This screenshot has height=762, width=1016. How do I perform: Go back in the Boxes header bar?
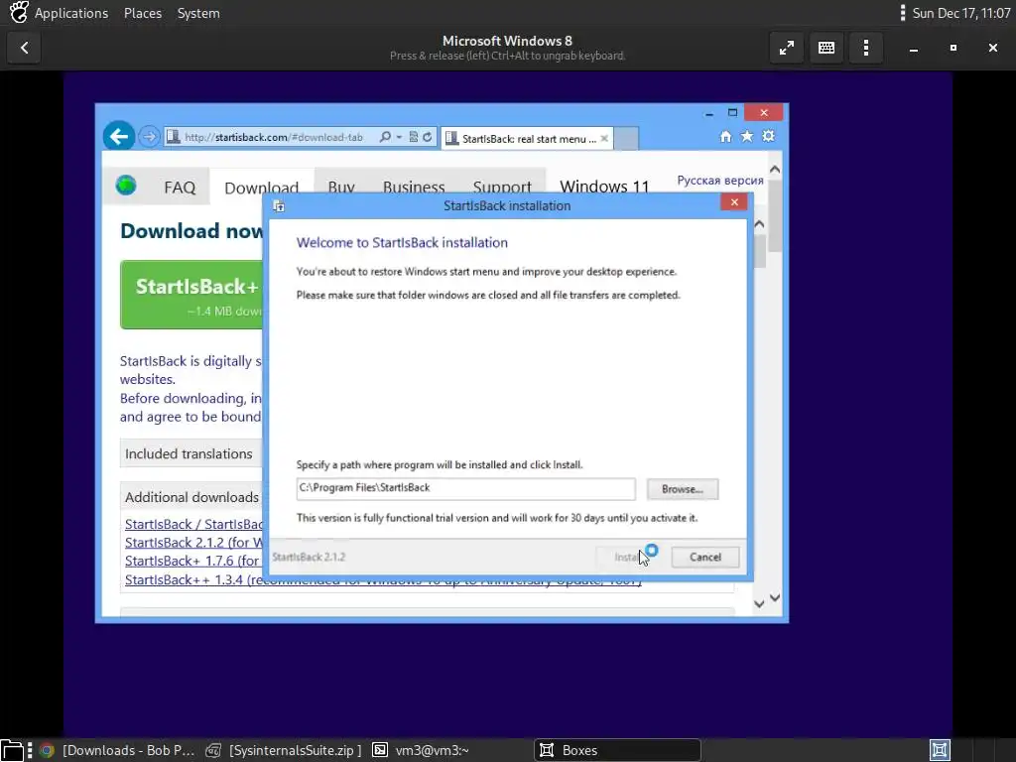pos(24,48)
